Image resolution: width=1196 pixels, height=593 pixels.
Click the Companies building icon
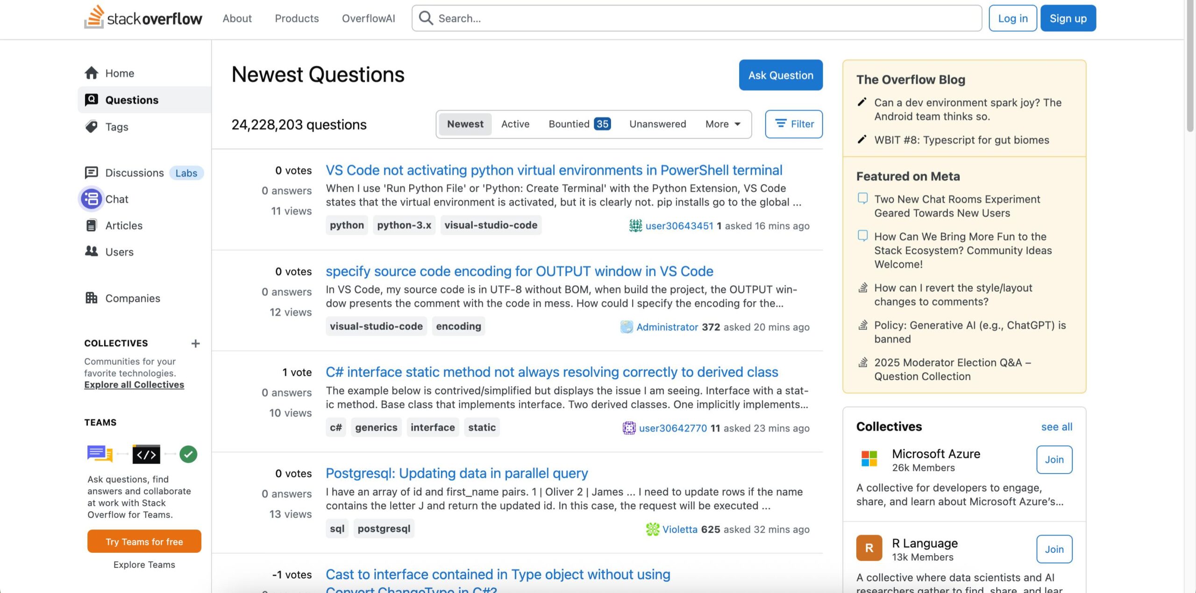[92, 298]
